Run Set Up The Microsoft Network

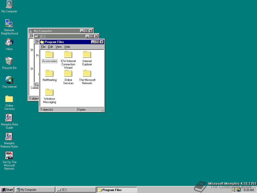tap(9, 155)
